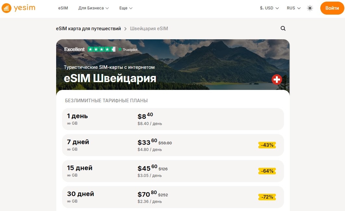Click the dollar sign in the currency selector
345x211 pixels.
[262, 8]
